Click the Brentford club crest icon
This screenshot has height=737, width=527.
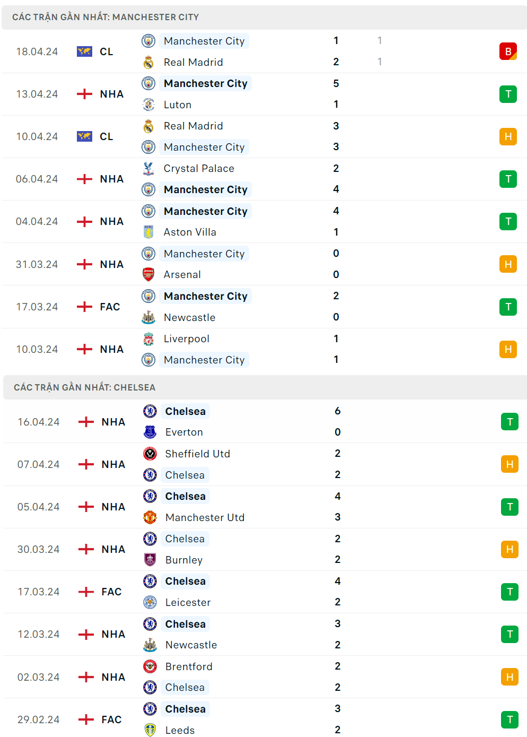click(x=150, y=666)
